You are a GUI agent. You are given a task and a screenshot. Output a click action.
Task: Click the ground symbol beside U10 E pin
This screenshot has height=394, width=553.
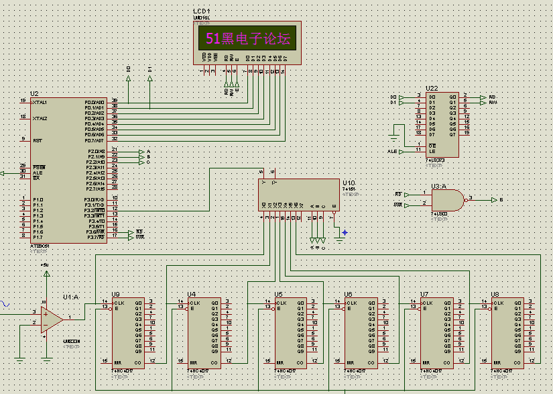click(339, 241)
